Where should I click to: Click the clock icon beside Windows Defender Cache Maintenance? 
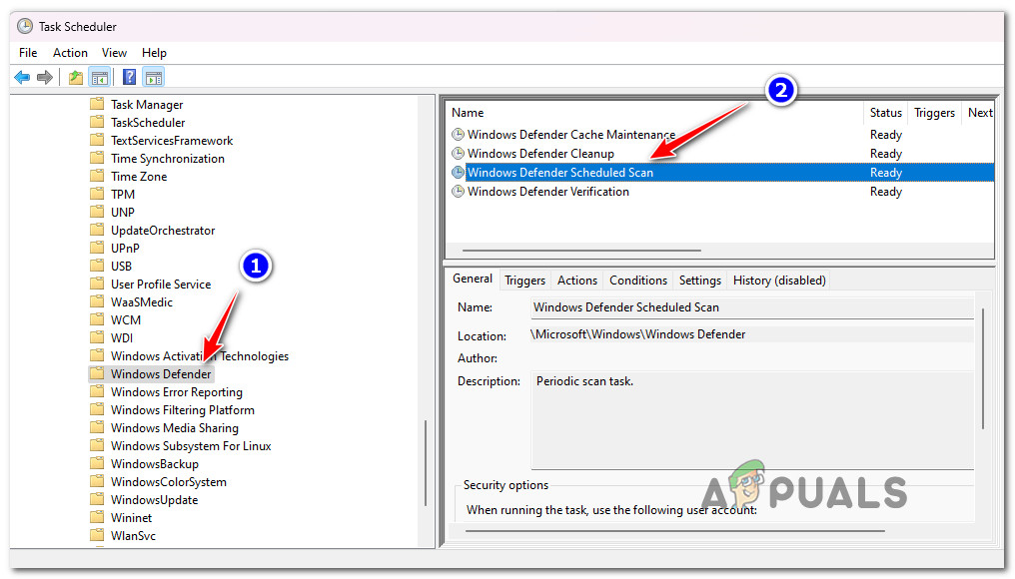point(458,135)
